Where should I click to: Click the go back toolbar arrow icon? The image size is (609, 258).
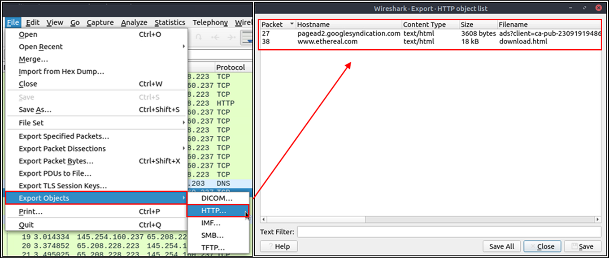click(216, 37)
